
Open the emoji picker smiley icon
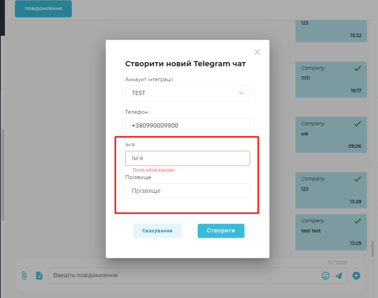[325, 275]
